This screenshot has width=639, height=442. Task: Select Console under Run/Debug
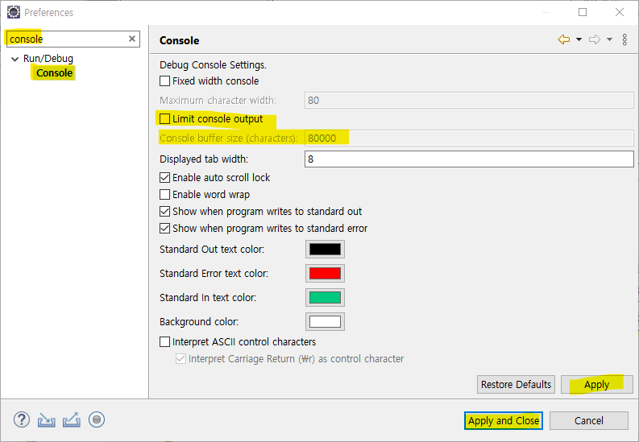(x=54, y=73)
